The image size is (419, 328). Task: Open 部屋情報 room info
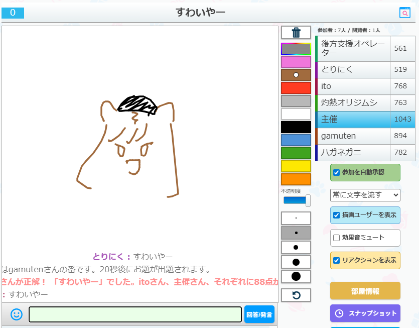click(x=365, y=291)
